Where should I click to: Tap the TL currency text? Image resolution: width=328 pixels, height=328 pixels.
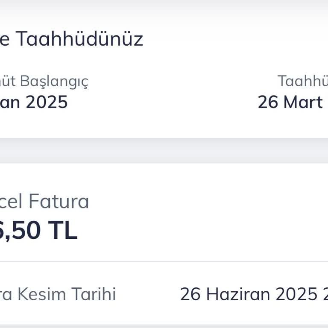point(62,230)
